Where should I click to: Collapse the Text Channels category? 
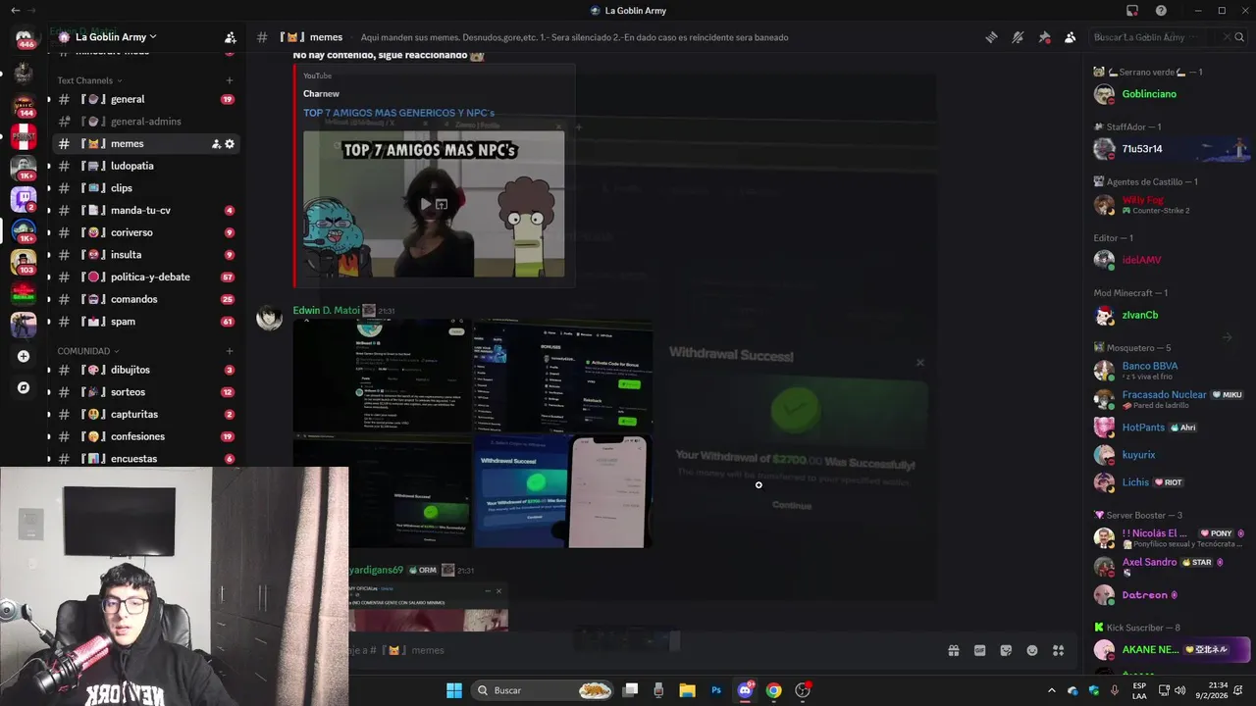tap(89, 80)
